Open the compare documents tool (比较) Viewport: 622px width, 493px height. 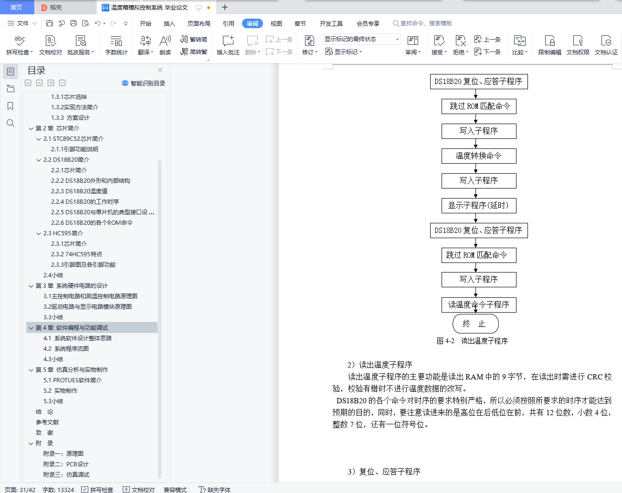(520, 45)
